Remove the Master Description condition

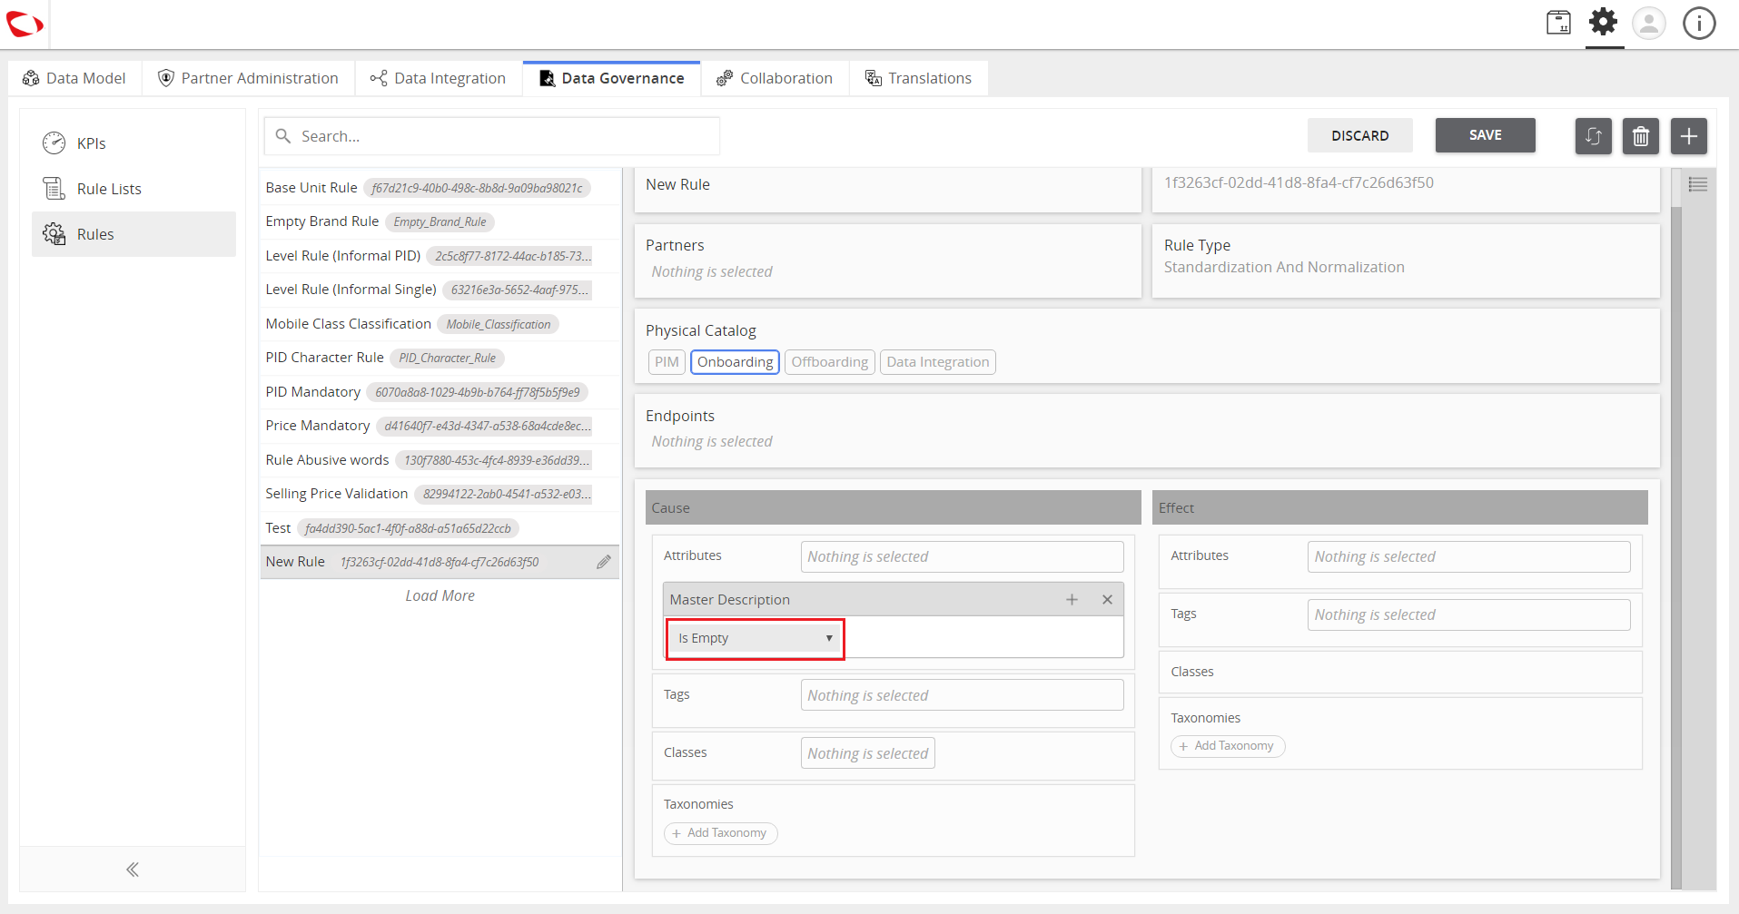click(x=1107, y=600)
